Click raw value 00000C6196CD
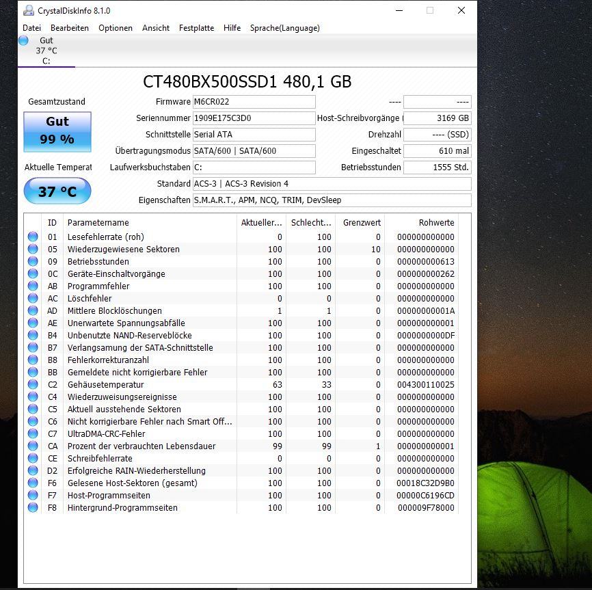This screenshot has height=590, width=592. click(425, 495)
